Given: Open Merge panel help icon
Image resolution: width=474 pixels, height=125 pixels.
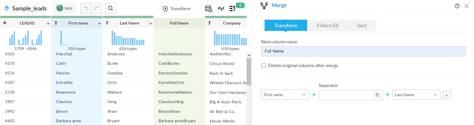Looking at the screenshot, I should (457, 6).
